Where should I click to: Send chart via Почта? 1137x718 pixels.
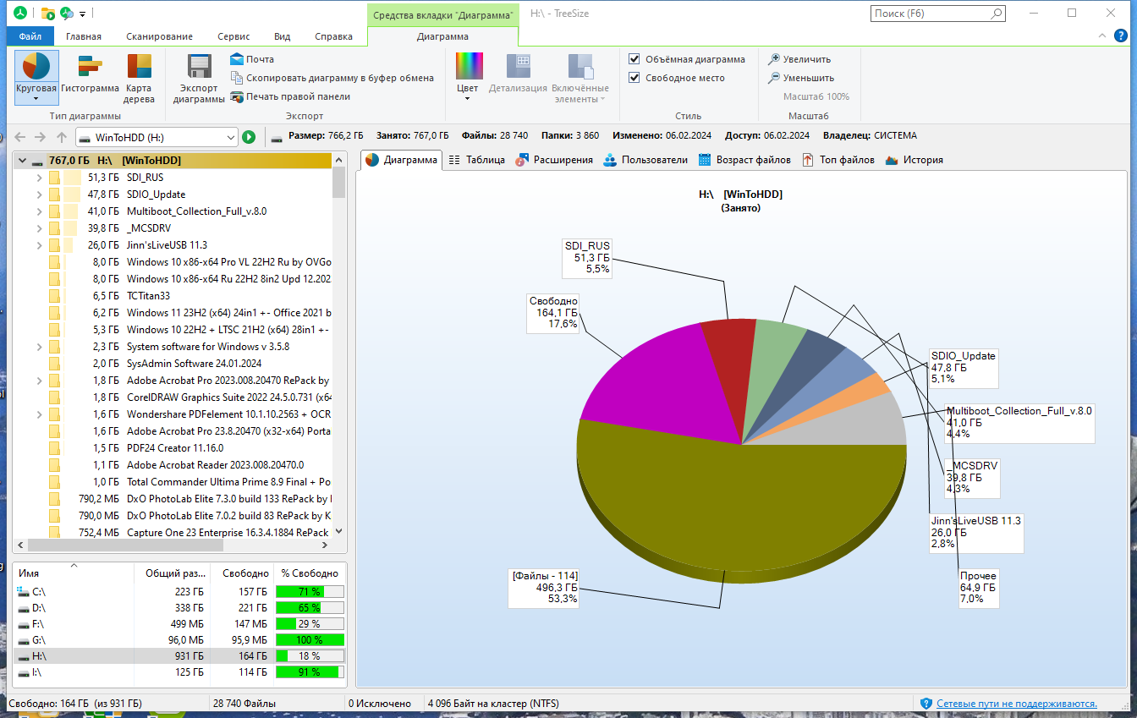pos(252,59)
